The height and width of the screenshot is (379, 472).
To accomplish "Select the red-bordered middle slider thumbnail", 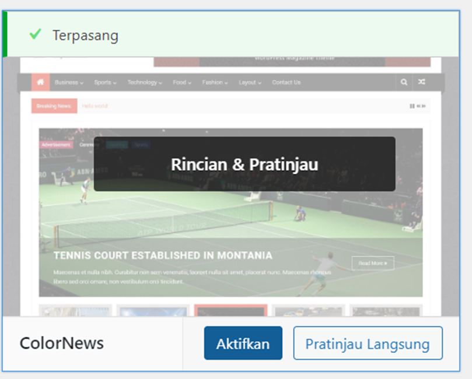I will [230, 311].
